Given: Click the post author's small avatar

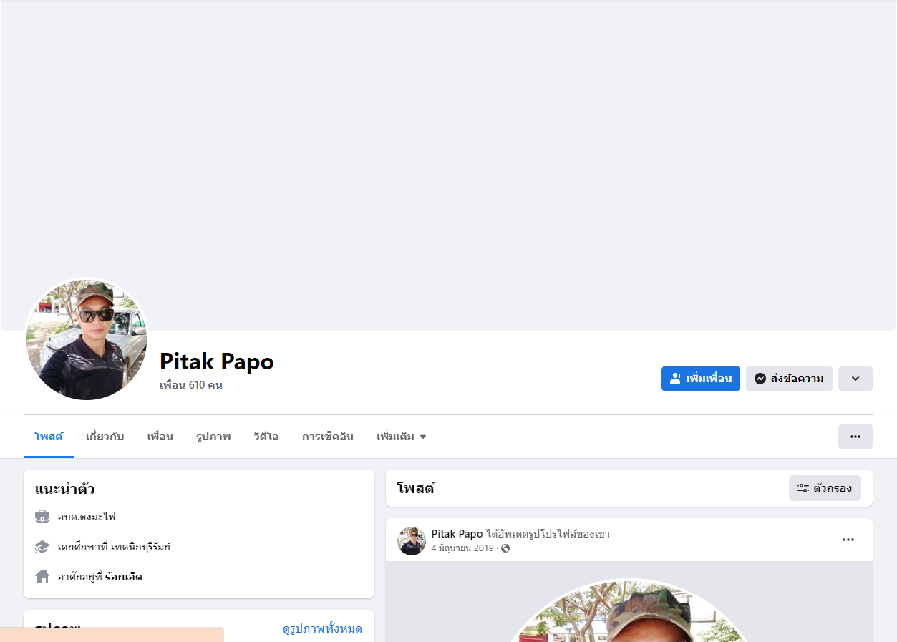Looking at the screenshot, I should [x=412, y=541].
